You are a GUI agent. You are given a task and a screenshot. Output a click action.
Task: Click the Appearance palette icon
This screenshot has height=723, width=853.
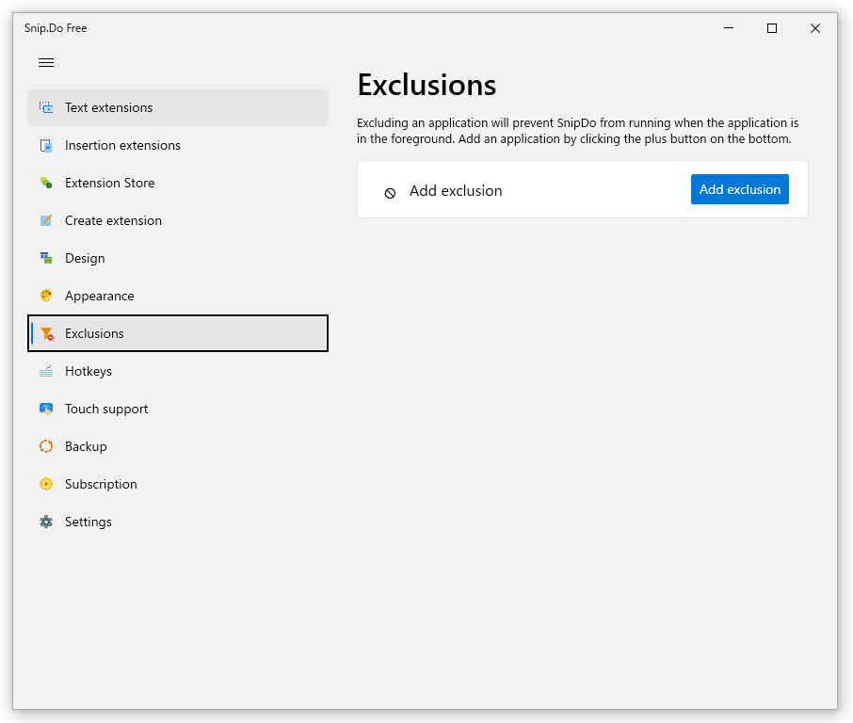(46, 296)
